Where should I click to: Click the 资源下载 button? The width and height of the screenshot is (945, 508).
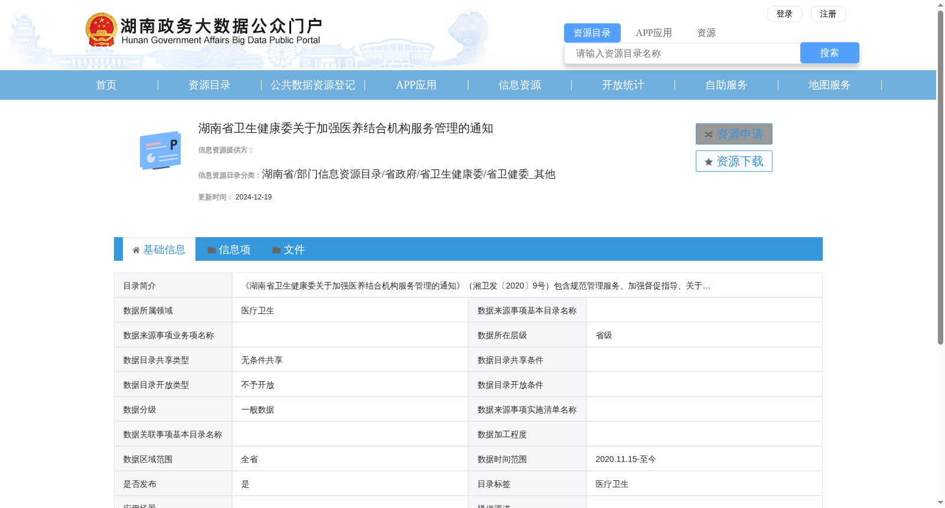click(734, 161)
